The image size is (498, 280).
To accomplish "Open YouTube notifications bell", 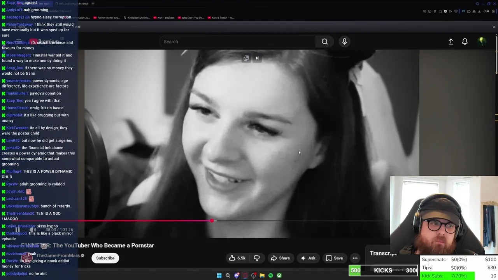I will 465,42.
